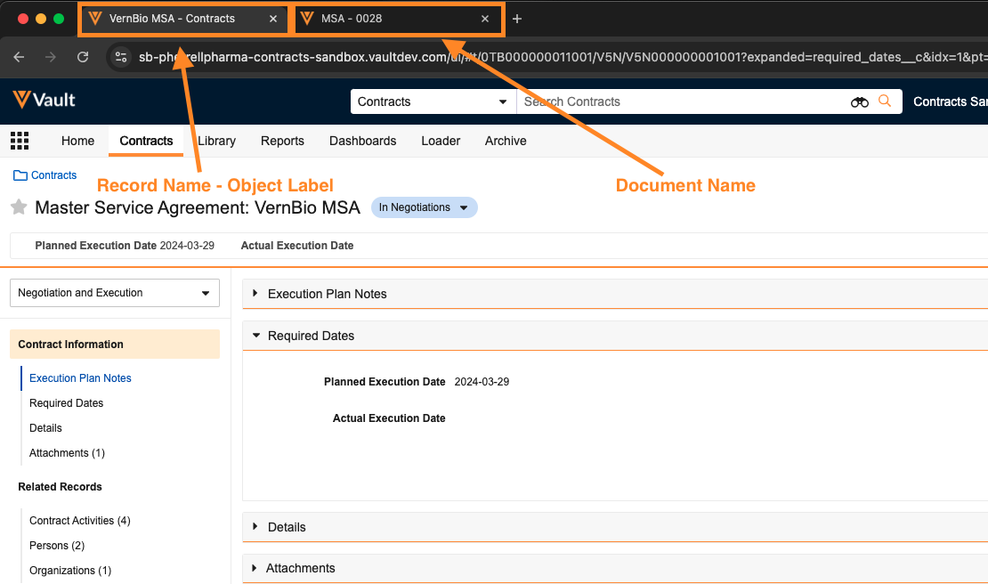Run search via orange magnifying glass icon
Image resolution: width=988 pixels, height=584 pixels.
[885, 101]
